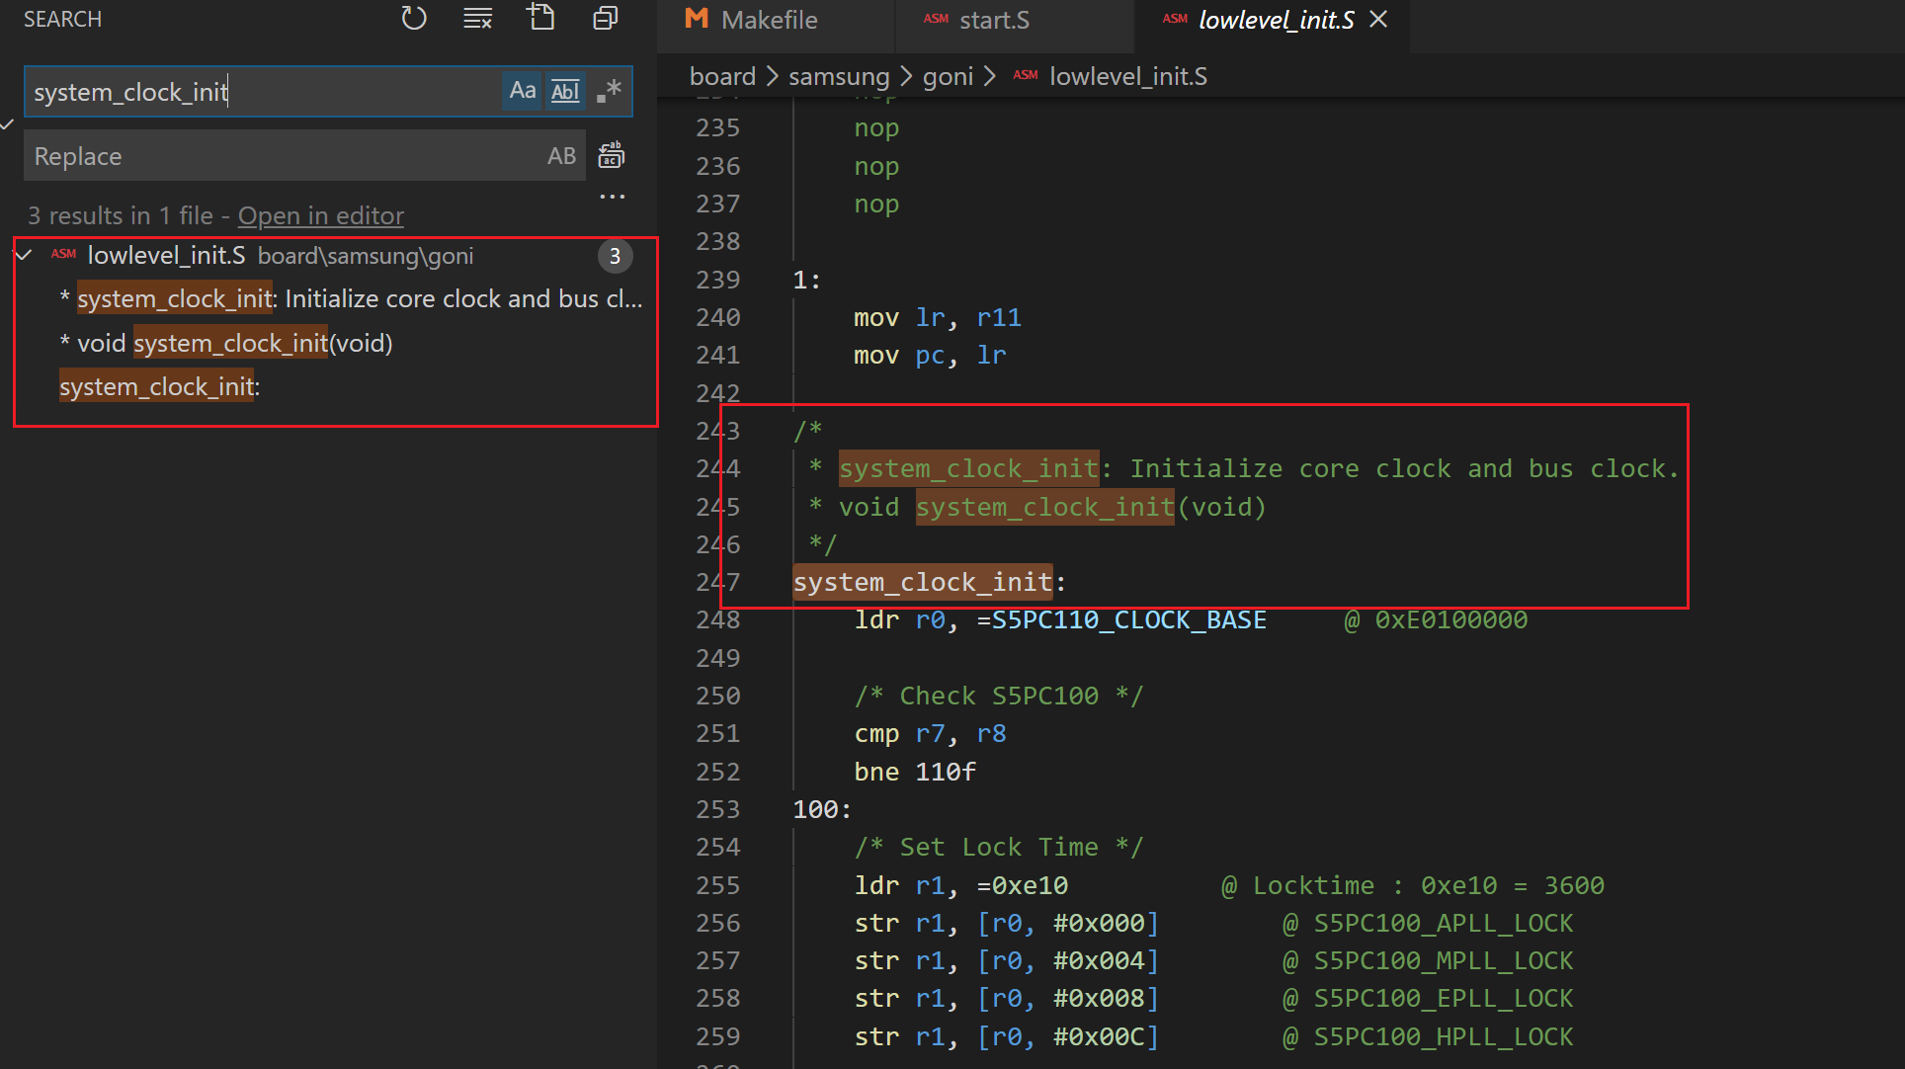The width and height of the screenshot is (1905, 1069).
Task: Click breadcrumb 'goni'
Action: tap(948, 76)
